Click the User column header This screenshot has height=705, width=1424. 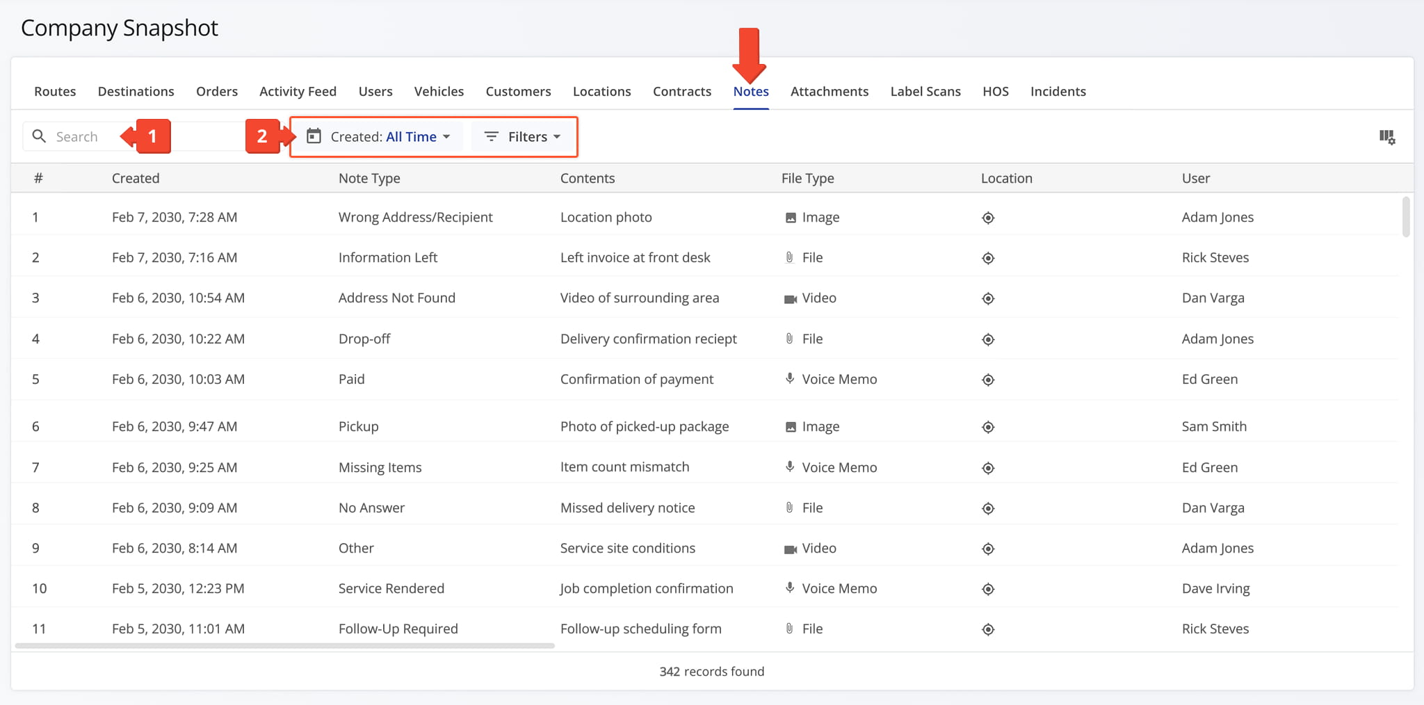1196,178
